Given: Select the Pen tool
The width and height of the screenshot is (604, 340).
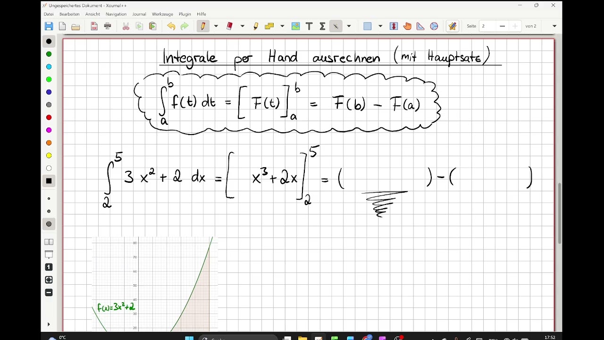Looking at the screenshot, I should tap(203, 26).
